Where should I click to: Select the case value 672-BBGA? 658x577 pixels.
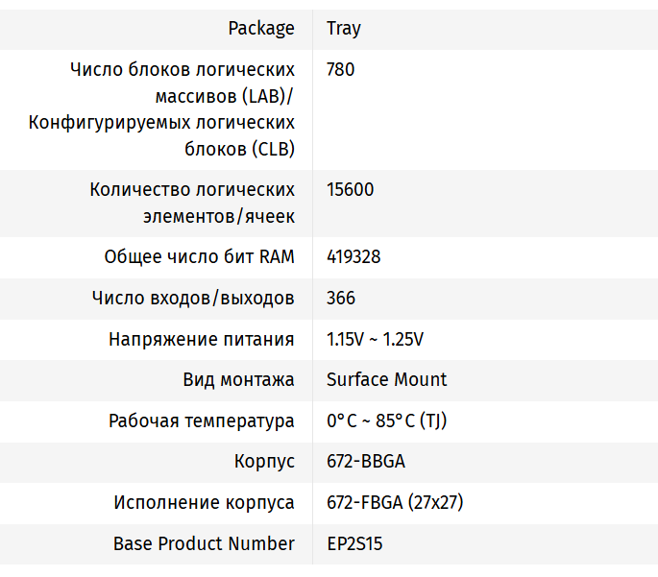point(366,461)
